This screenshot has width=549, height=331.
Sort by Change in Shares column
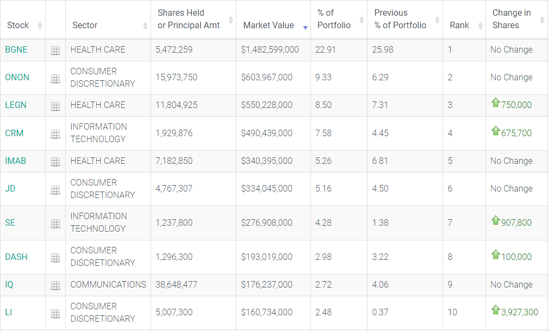point(542,20)
